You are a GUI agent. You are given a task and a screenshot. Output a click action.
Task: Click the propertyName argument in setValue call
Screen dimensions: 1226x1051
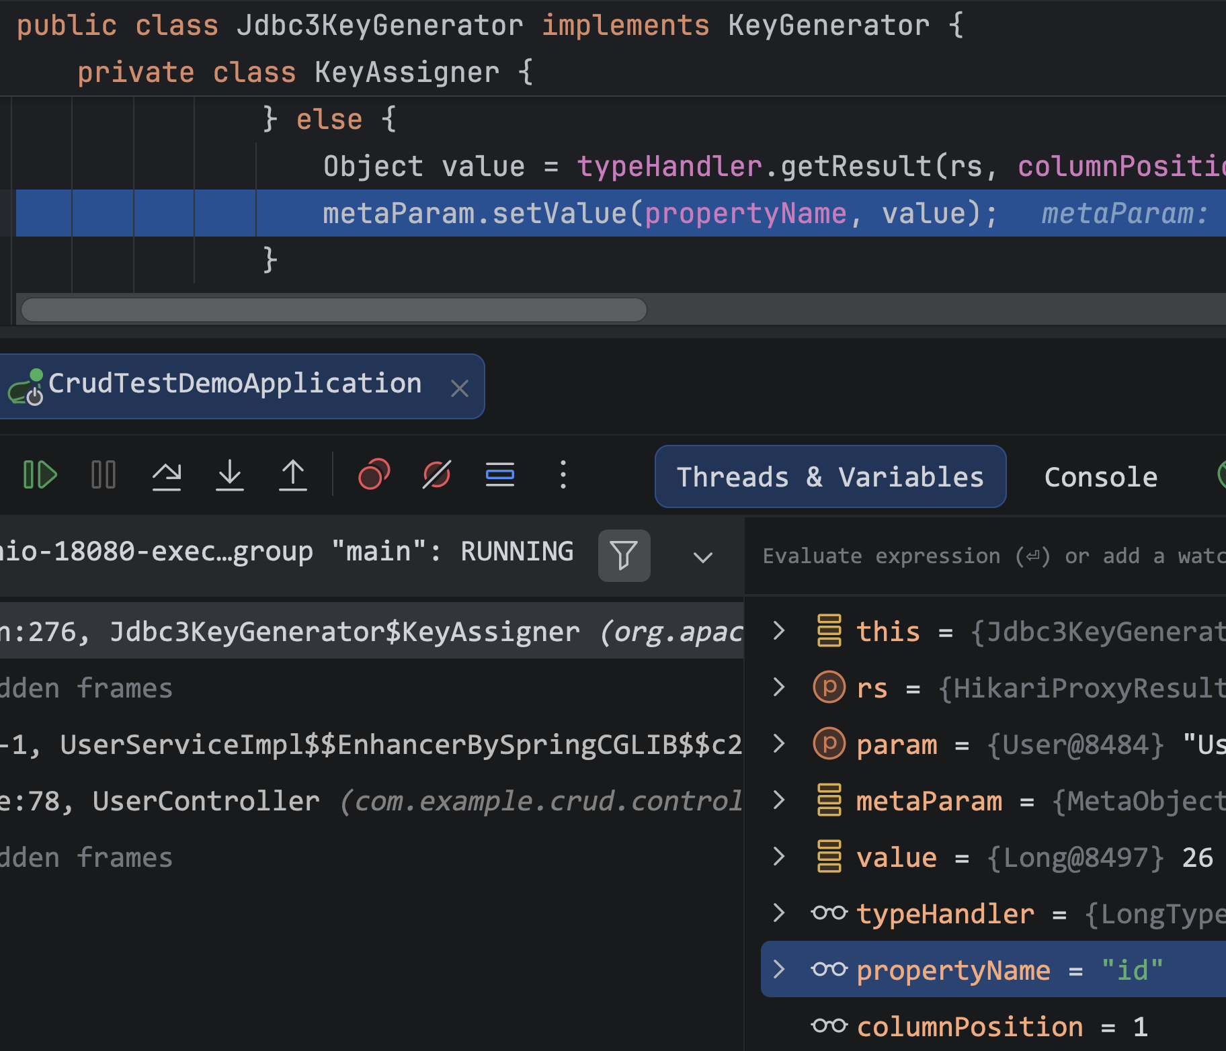click(x=745, y=214)
